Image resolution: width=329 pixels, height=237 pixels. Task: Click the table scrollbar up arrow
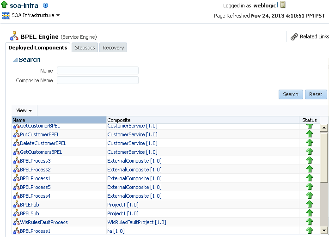point(324,128)
